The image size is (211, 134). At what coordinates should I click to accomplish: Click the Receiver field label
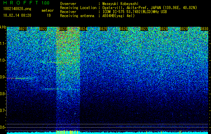68,12
